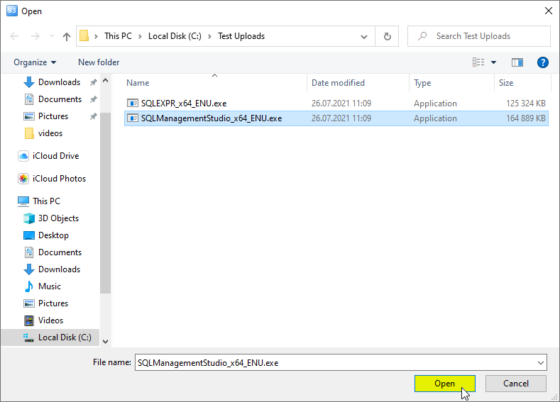Screen dimensions: 560x402
Task: Open iCloud Drive in sidebar
Action: click(48, 156)
